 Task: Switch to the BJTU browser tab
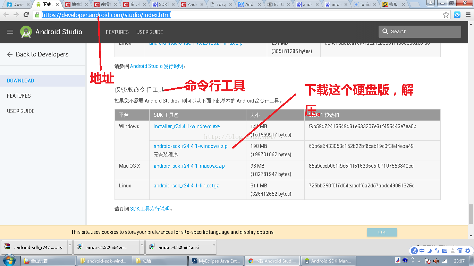(x=278, y=5)
